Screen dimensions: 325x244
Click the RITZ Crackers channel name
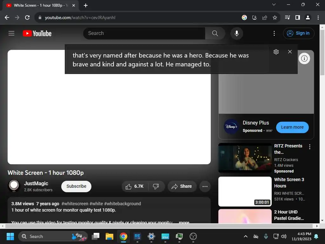point(286,159)
